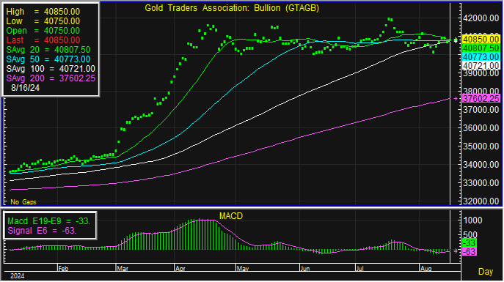Click the Aug label on time axis
The height and width of the screenshot is (282, 504).
426,269
